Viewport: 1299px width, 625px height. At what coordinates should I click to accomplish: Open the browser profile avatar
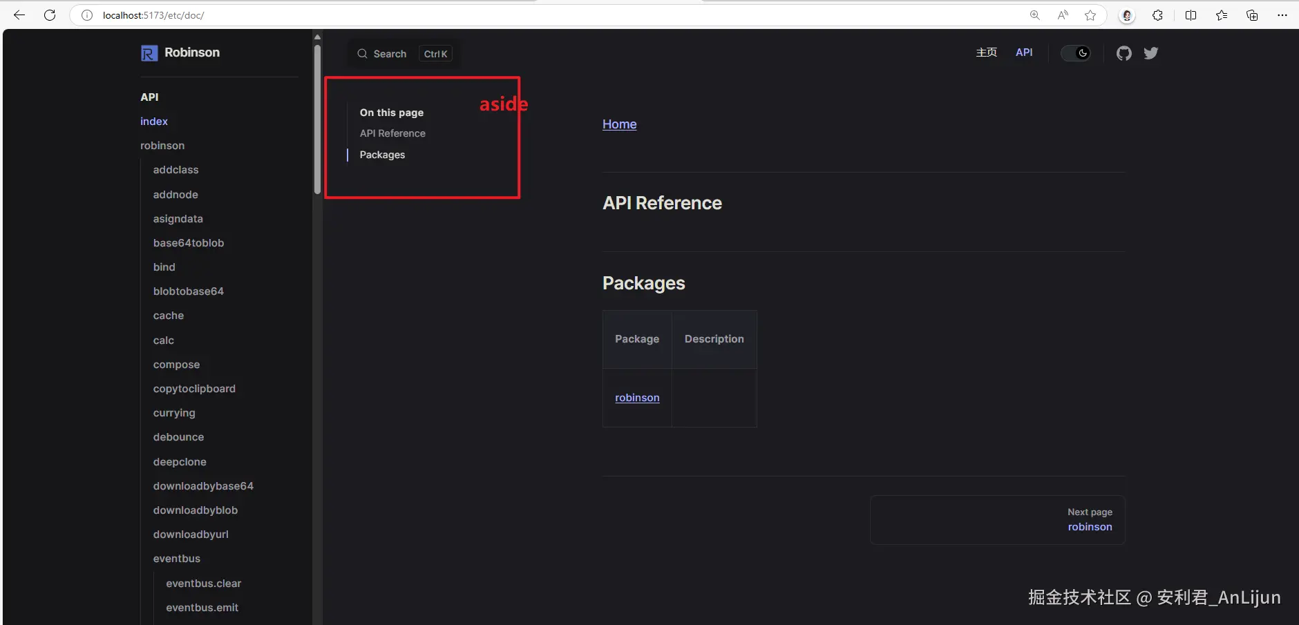1127,15
